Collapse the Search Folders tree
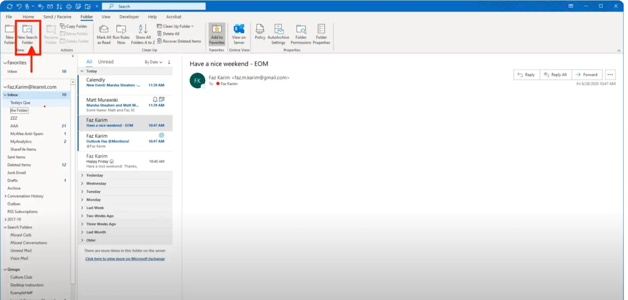 pos(5,227)
